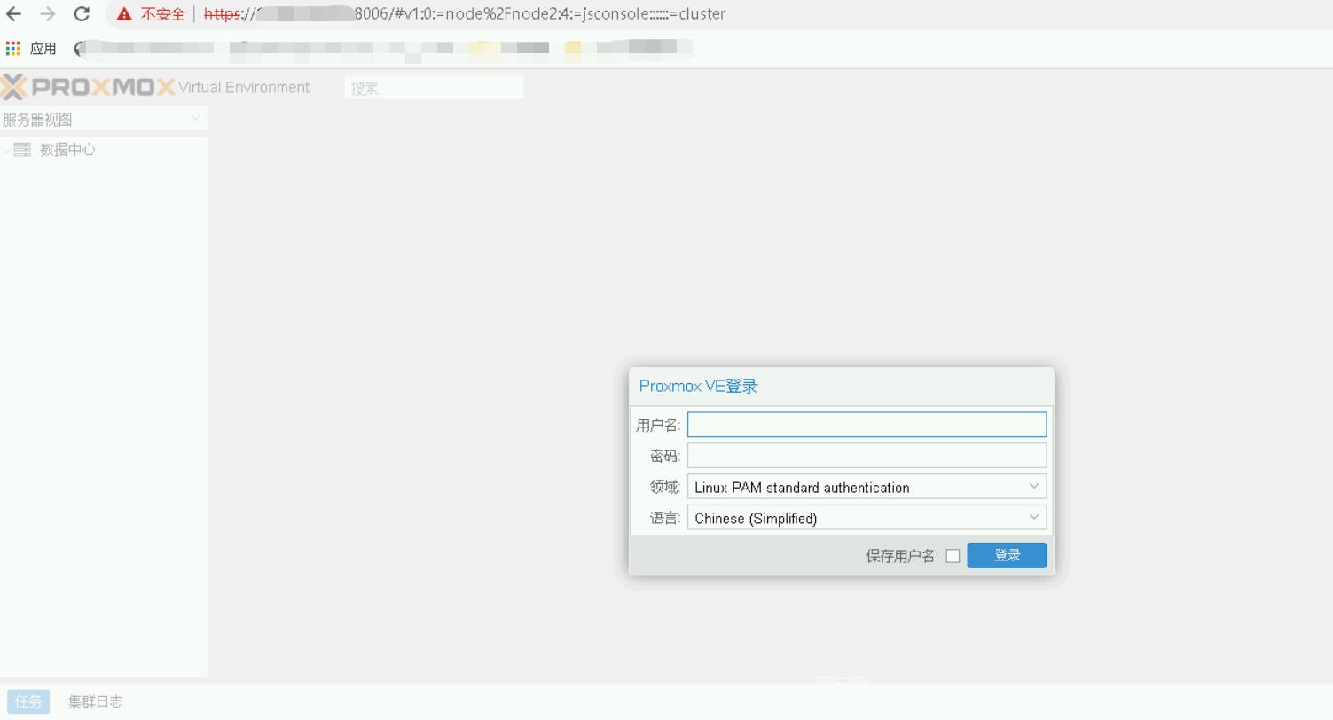This screenshot has width=1333, height=720.
Task: Click the Virtual Environment text in header
Action: [244, 87]
